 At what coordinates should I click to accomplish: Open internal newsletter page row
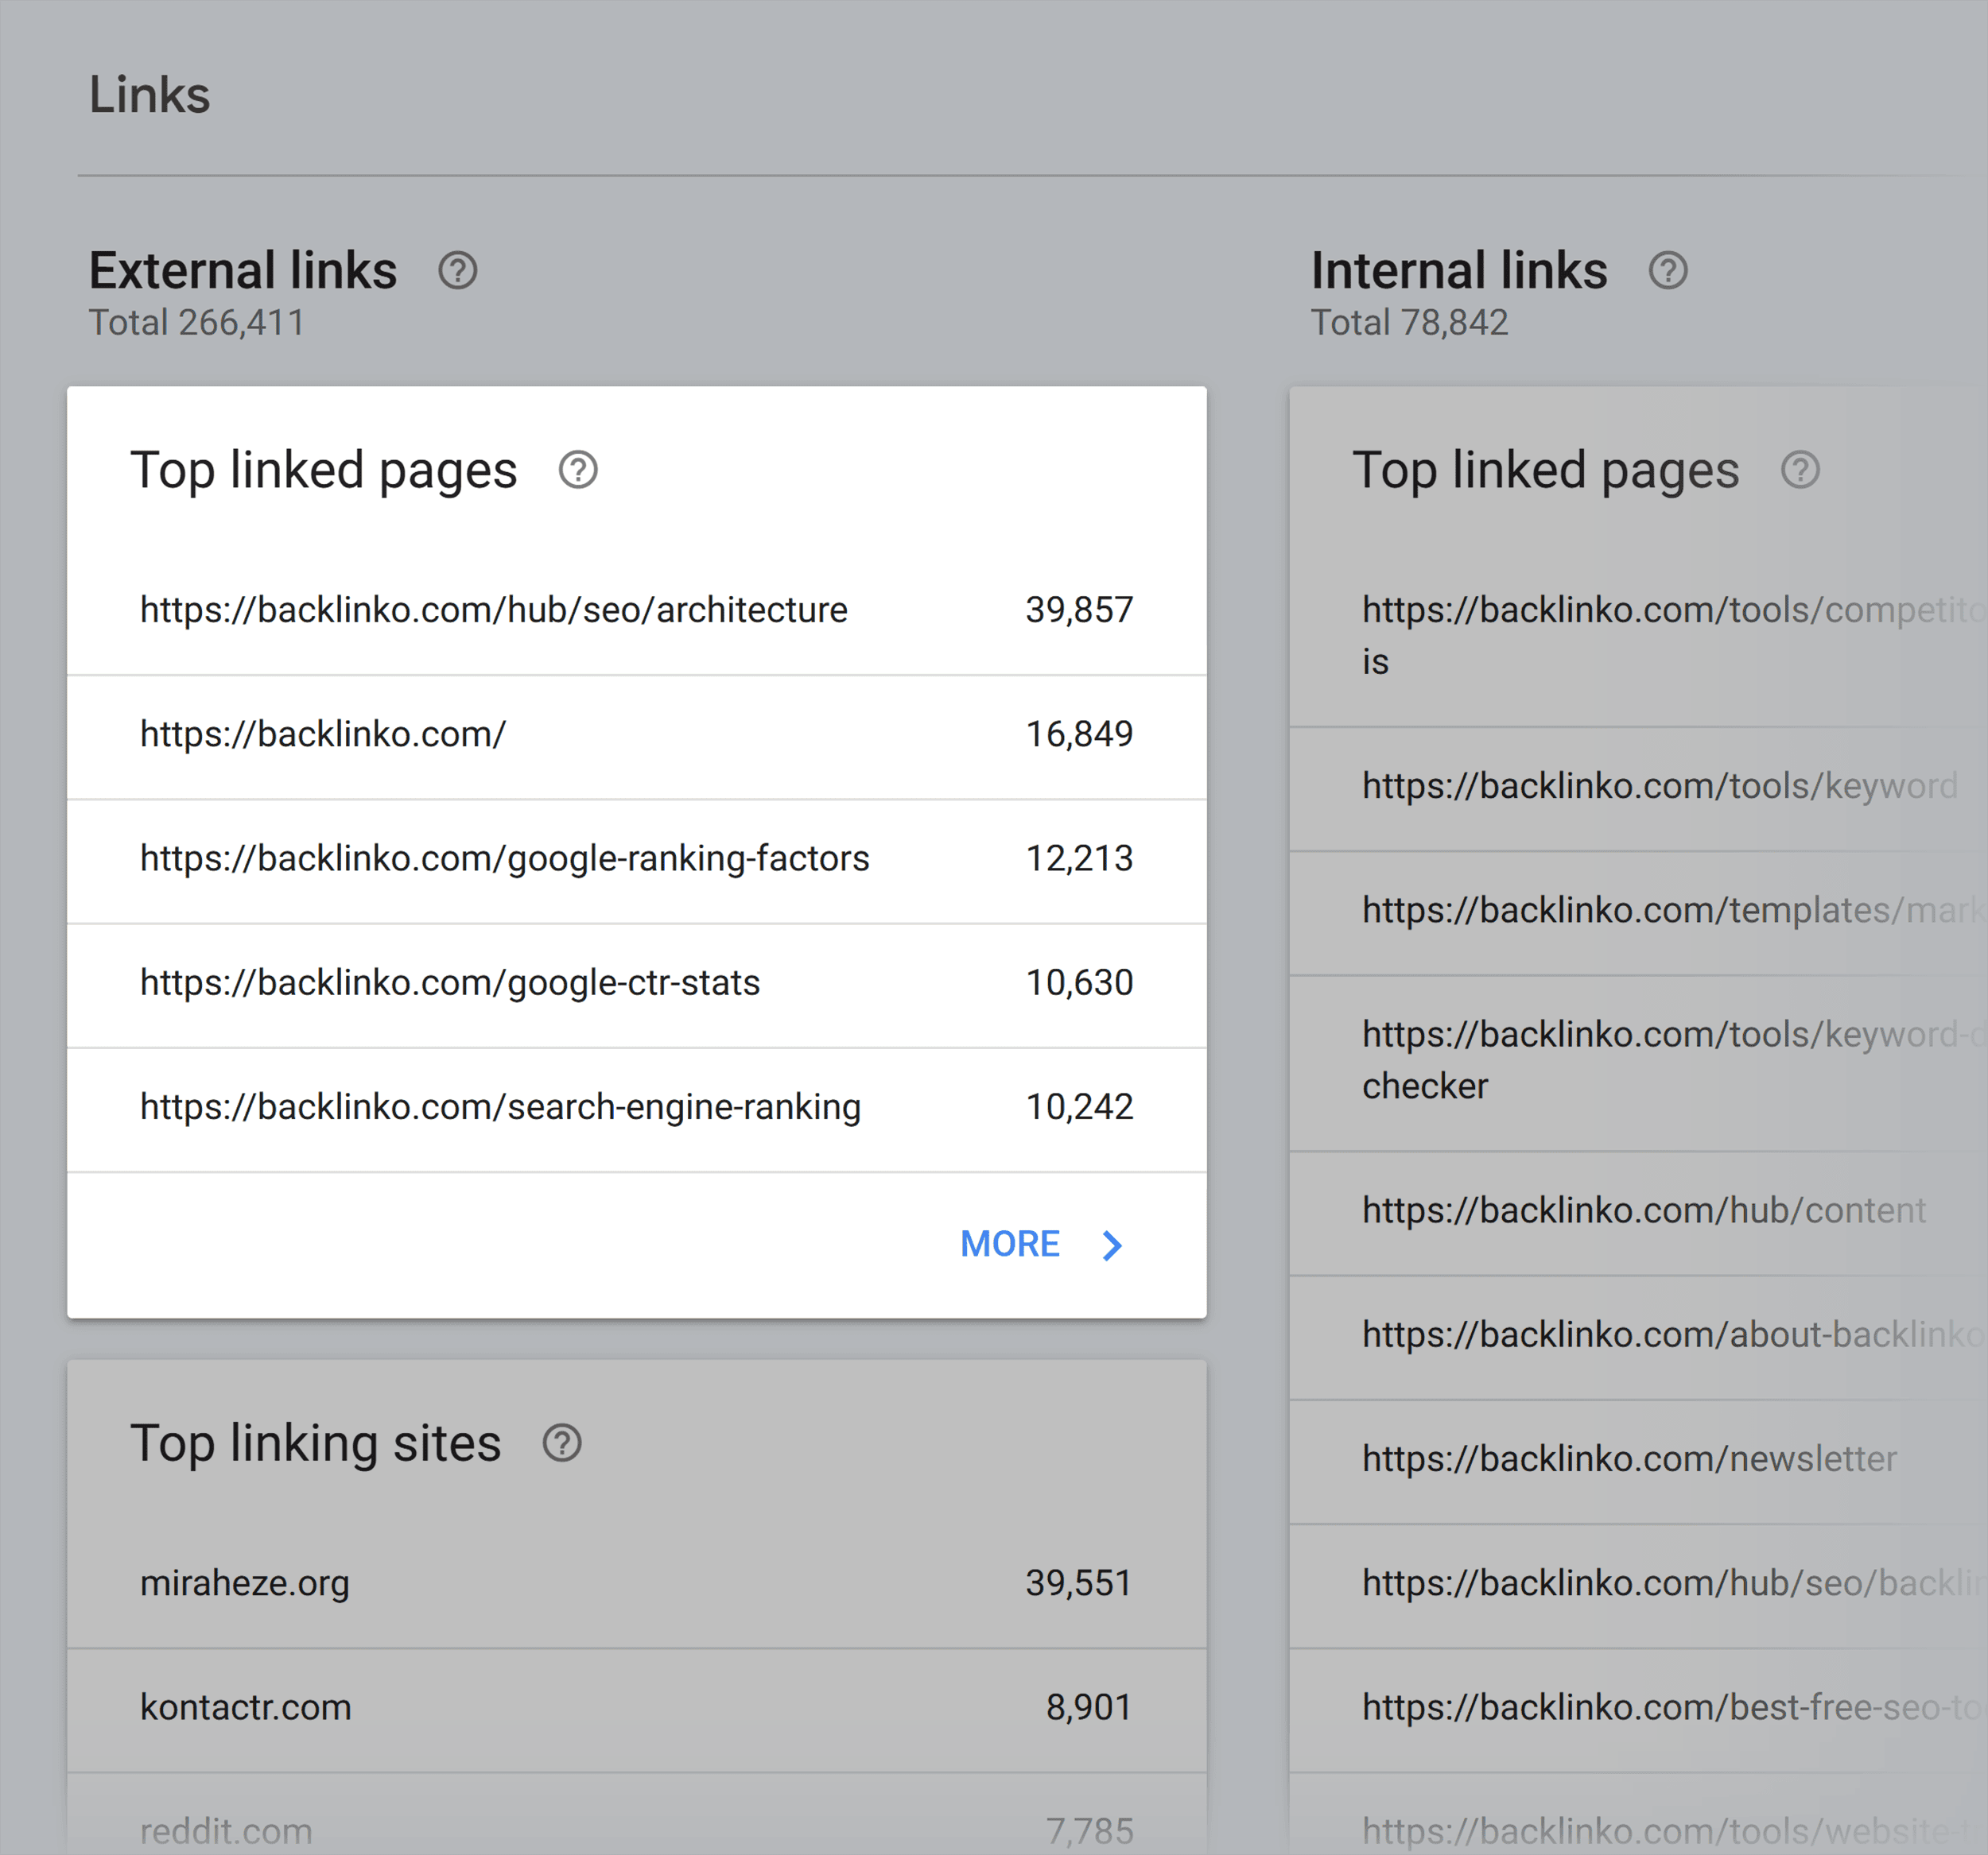coord(1638,1462)
